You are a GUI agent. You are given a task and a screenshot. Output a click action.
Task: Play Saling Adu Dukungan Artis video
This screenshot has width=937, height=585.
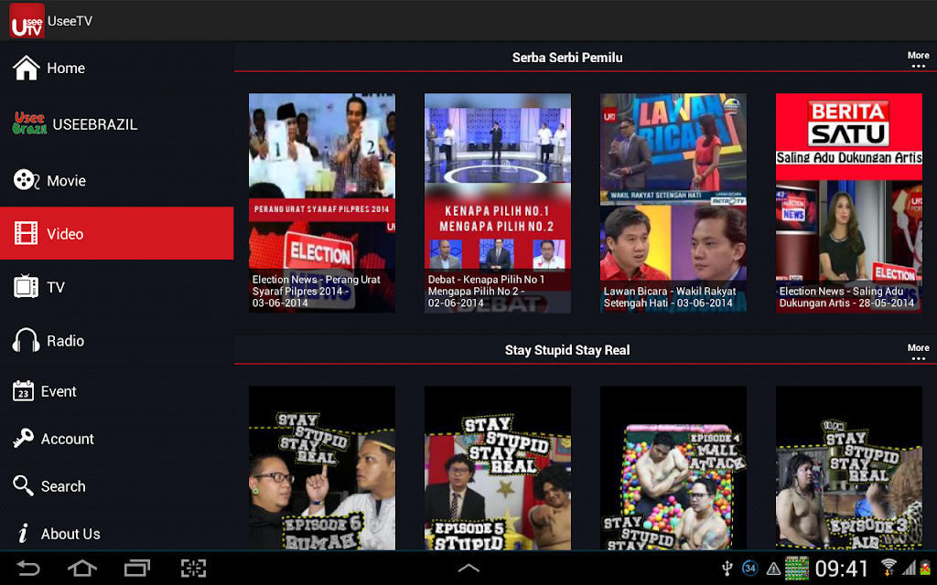848,203
